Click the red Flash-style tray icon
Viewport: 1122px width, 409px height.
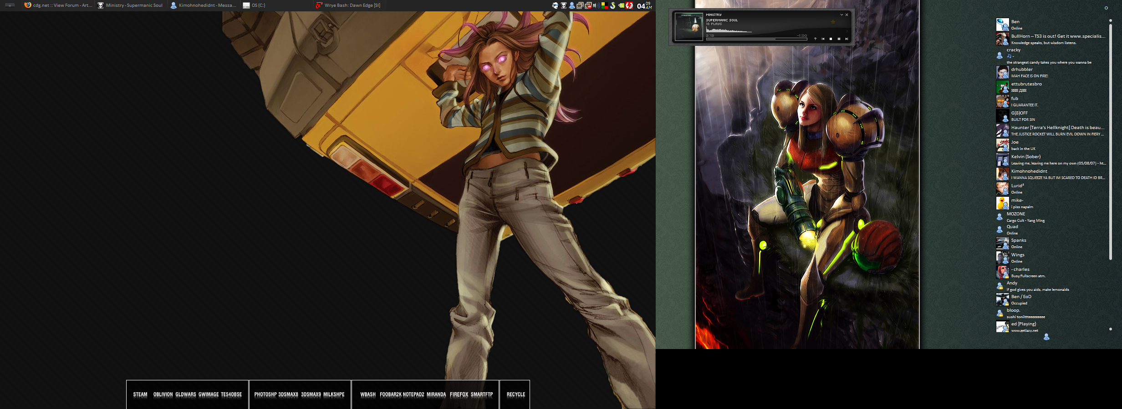click(x=629, y=5)
